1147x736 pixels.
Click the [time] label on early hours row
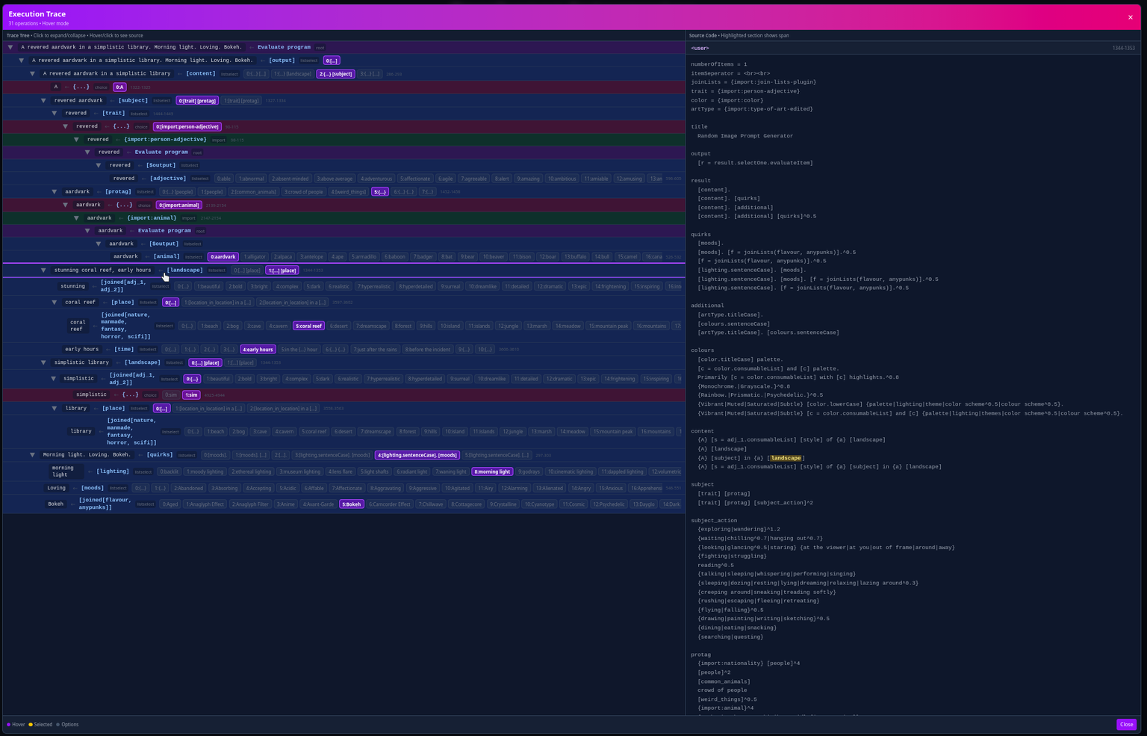click(124, 349)
